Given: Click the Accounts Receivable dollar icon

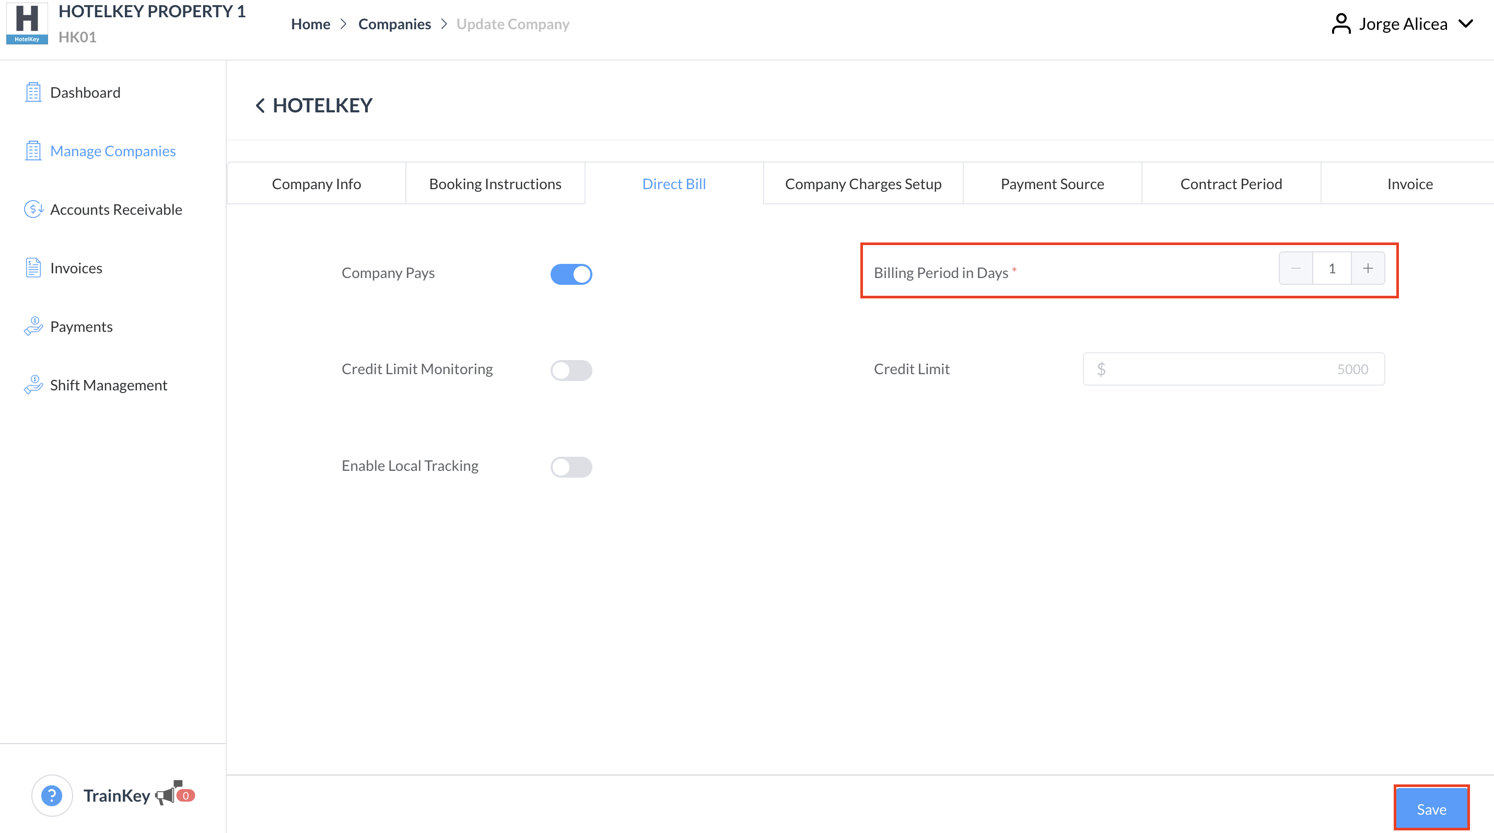Looking at the screenshot, I should (x=33, y=210).
